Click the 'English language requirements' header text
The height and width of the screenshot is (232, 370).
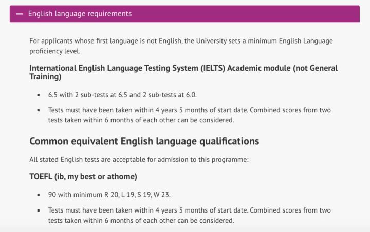tap(80, 14)
